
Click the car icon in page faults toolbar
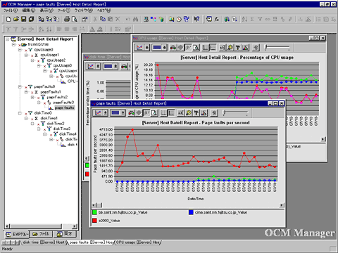tap(131, 113)
